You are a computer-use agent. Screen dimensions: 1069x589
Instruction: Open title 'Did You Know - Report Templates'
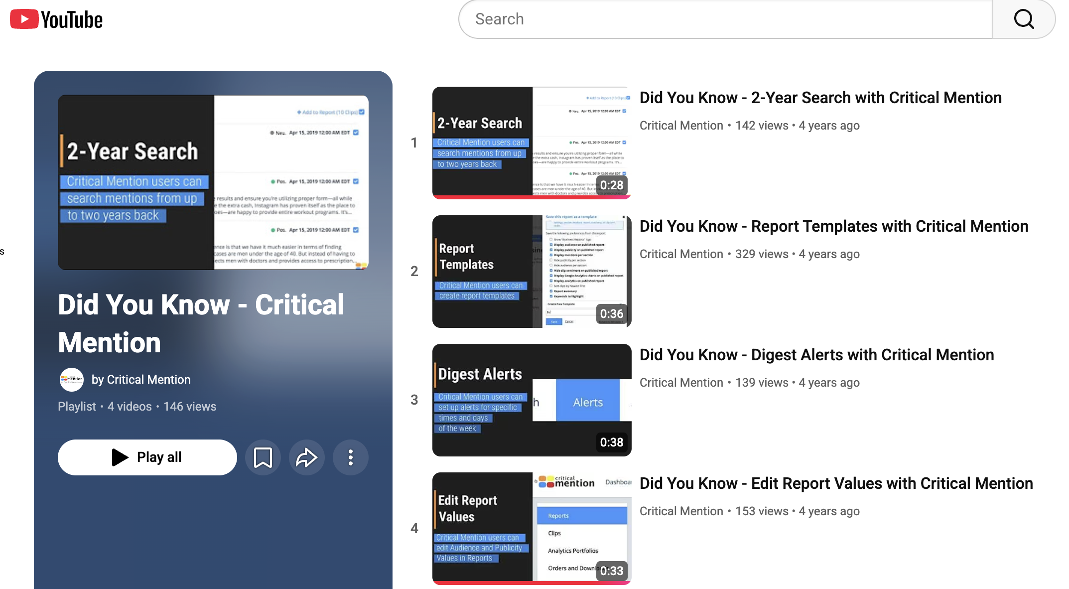pos(833,226)
